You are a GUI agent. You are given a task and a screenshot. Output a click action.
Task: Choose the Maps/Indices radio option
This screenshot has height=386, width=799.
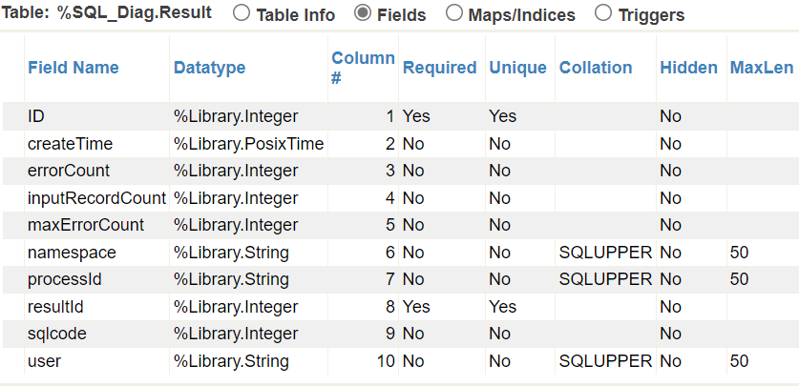click(x=454, y=14)
